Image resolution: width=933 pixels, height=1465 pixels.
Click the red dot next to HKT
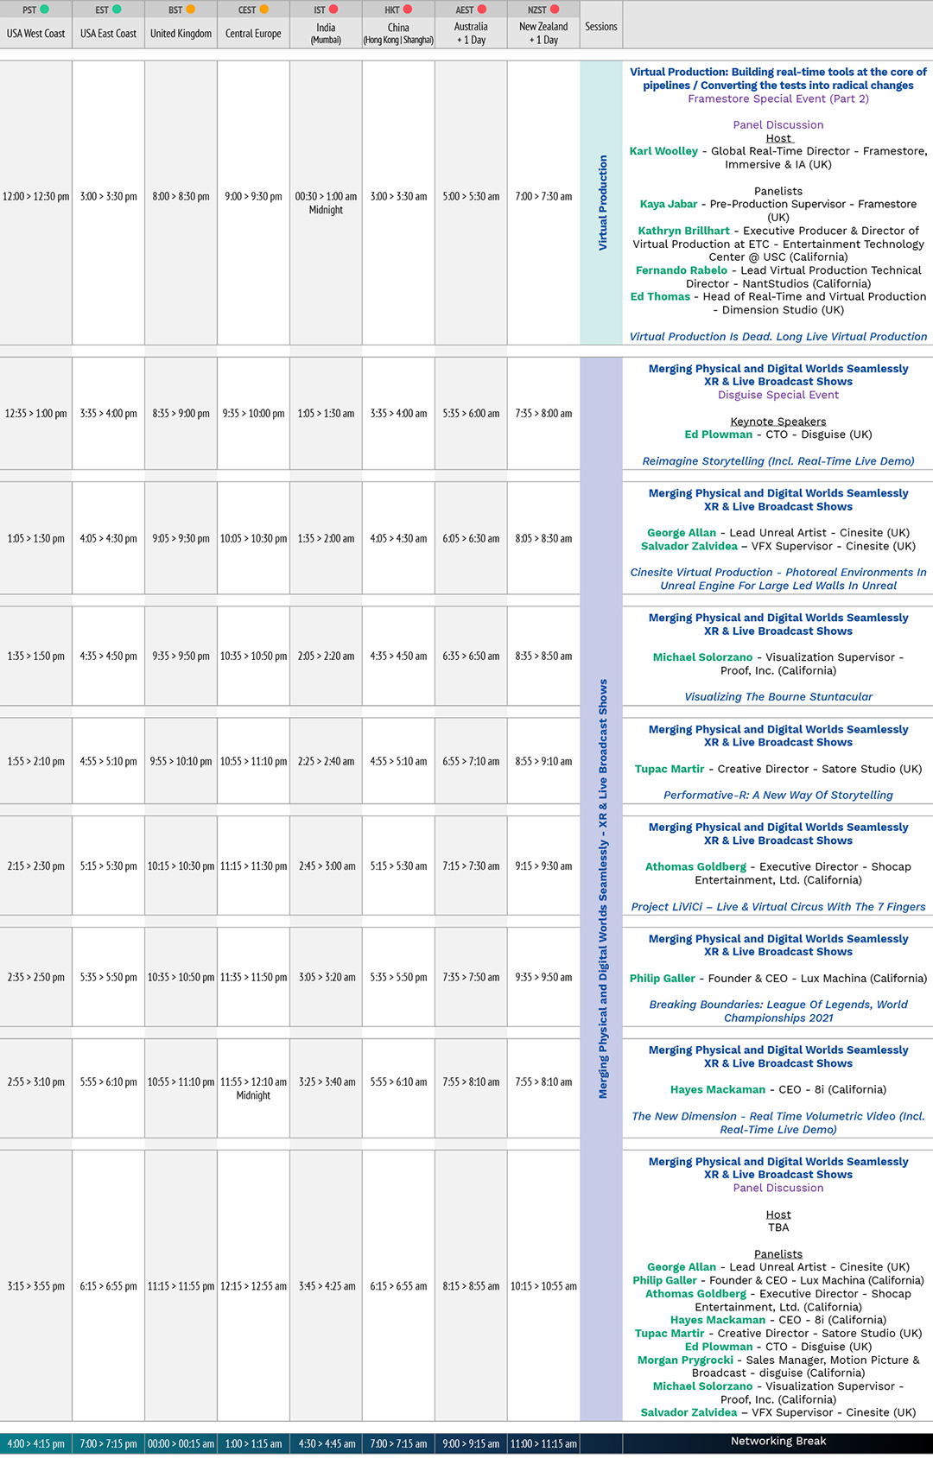click(x=407, y=10)
